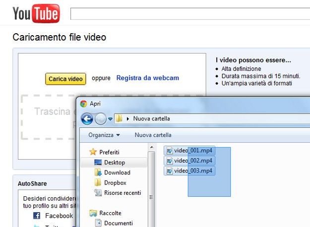Image resolution: width=310 pixels, height=227 pixels.
Task: Open the Registra da webcam link
Action: pos(148,78)
